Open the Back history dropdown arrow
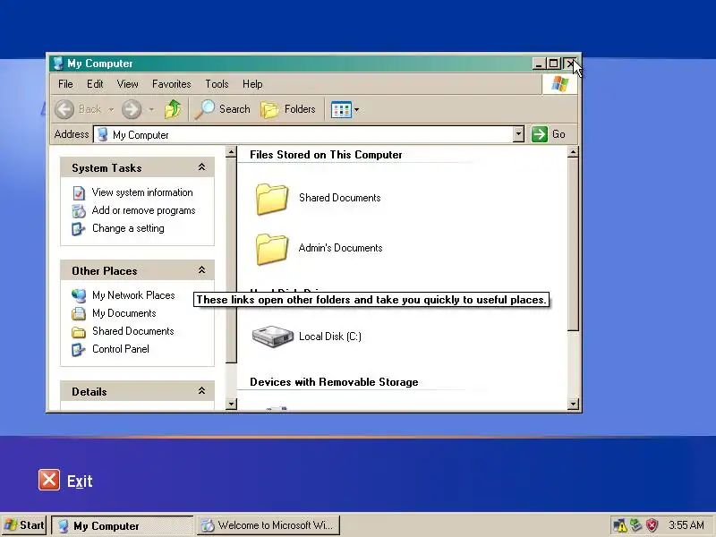This screenshot has height=537, width=716. coord(111,109)
